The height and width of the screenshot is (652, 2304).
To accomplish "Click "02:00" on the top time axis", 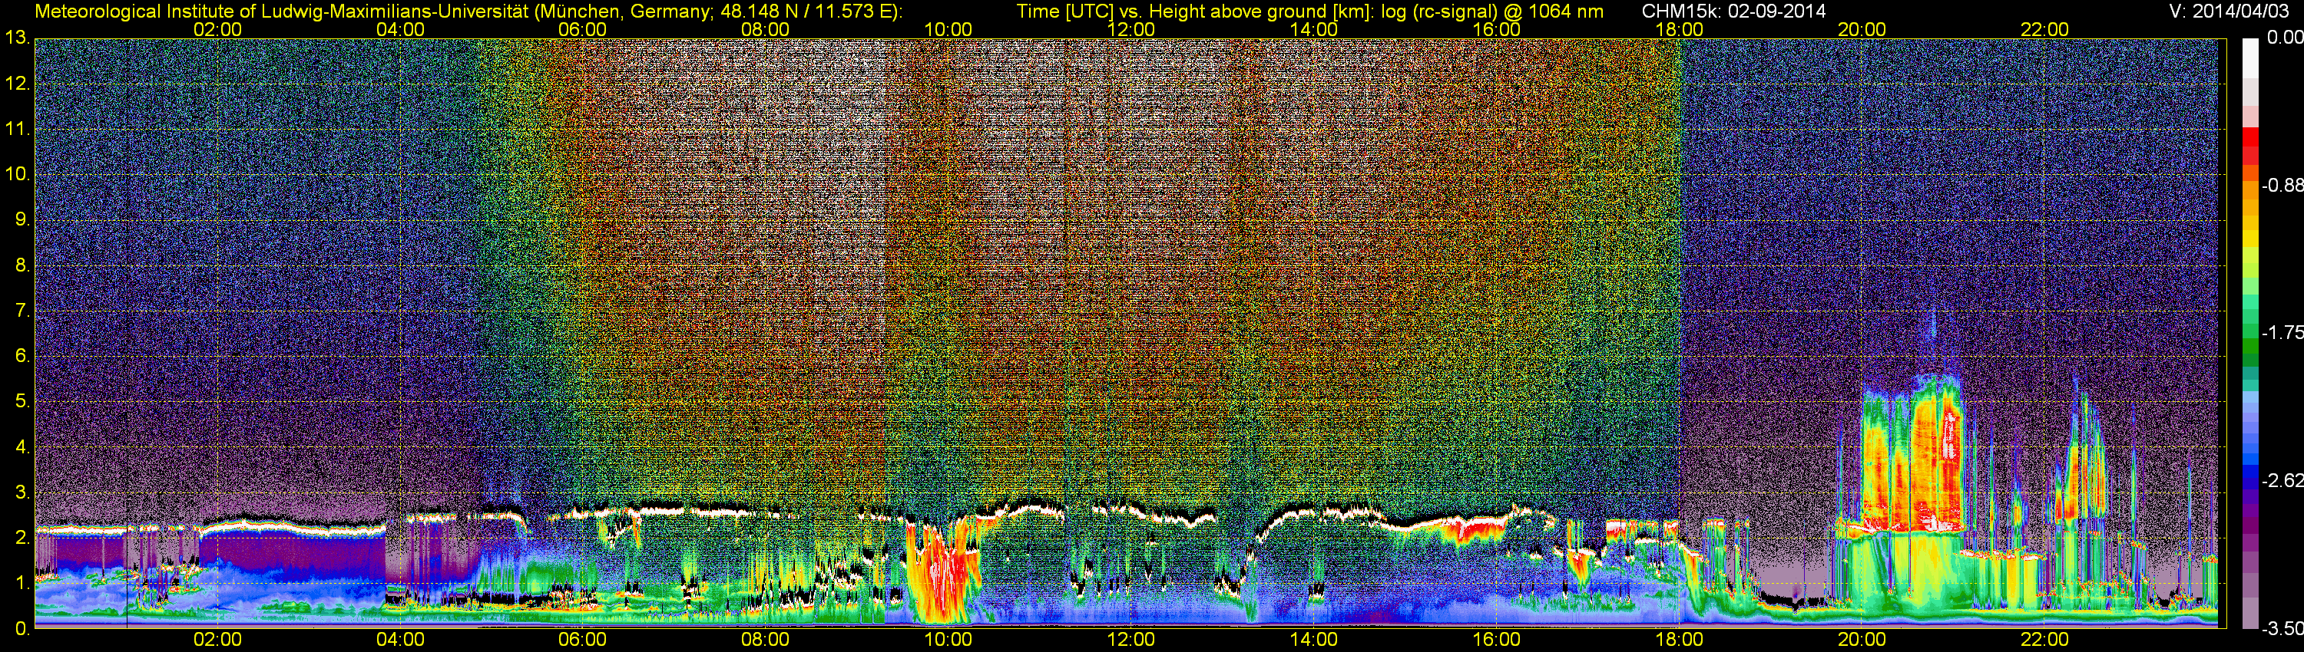I will pyautogui.click(x=217, y=29).
